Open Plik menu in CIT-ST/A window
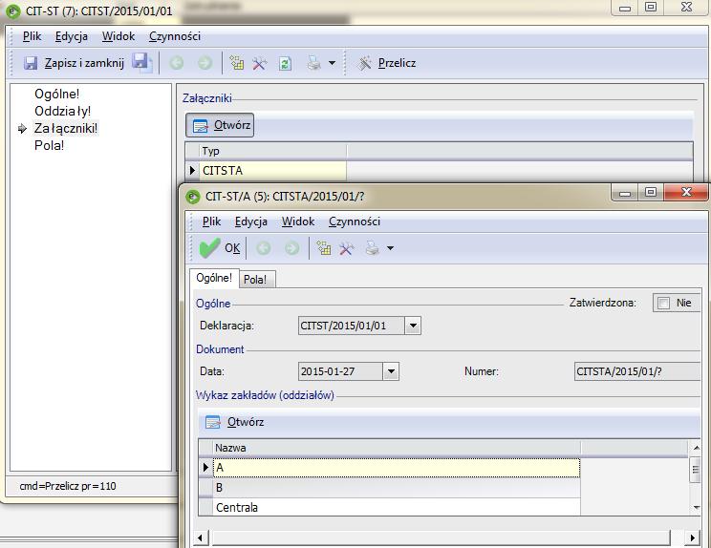711x548 pixels. (211, 221)
